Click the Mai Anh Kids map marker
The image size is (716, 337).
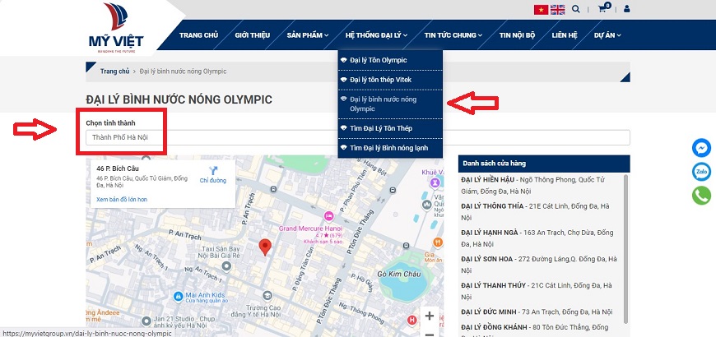coord(178,297)
